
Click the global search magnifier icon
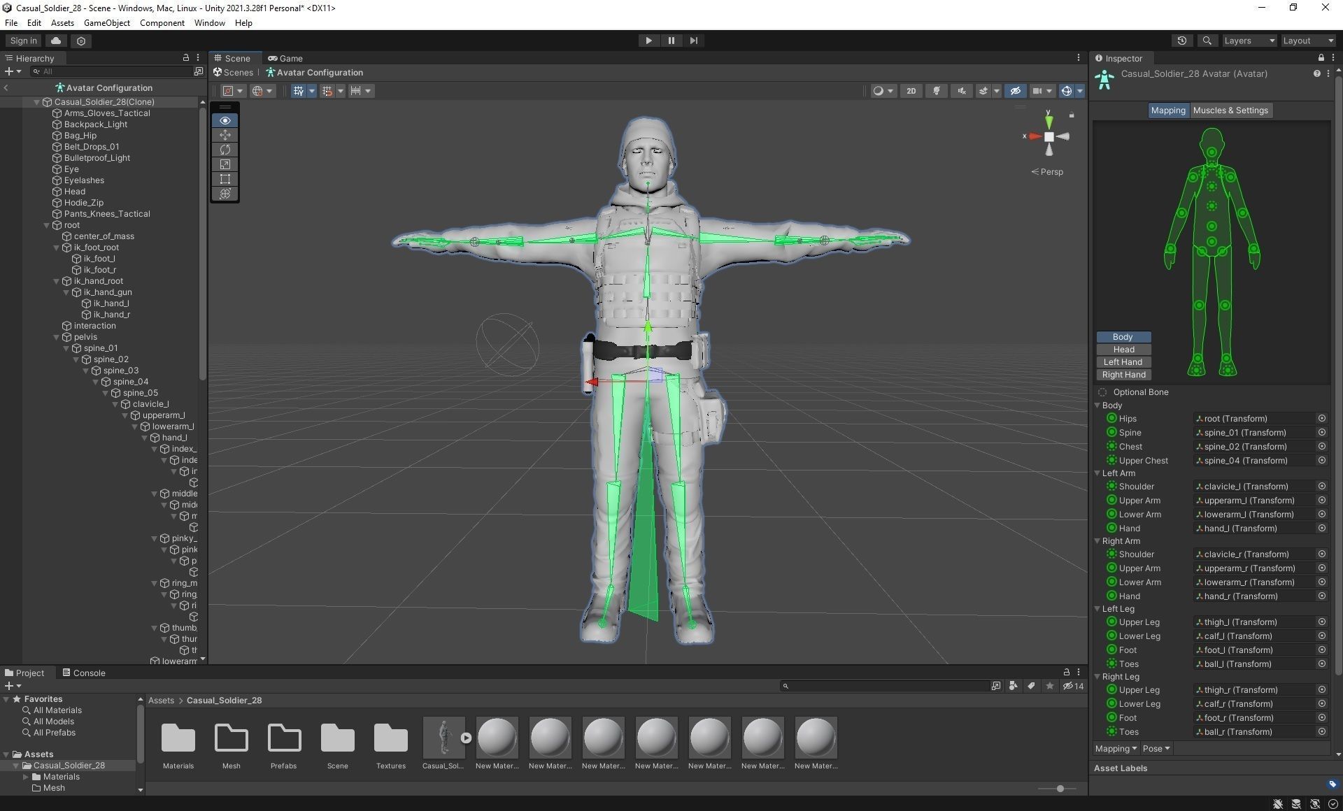pos(1207,41)
